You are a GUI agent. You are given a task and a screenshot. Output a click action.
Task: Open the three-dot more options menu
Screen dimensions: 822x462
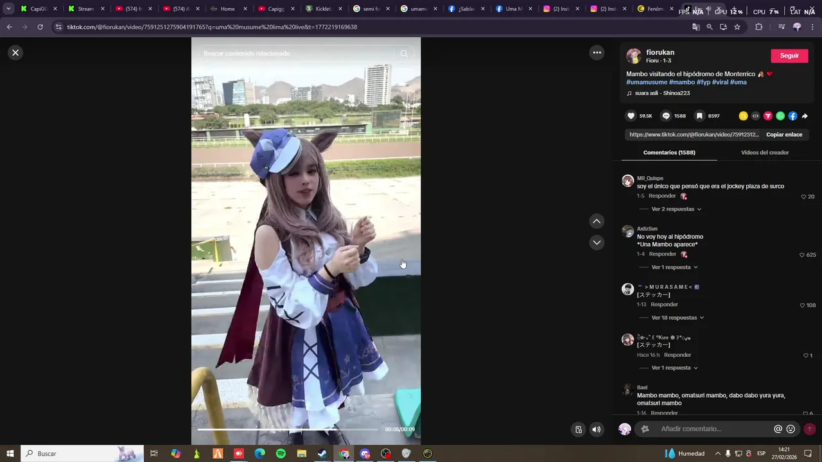(597, 53)
